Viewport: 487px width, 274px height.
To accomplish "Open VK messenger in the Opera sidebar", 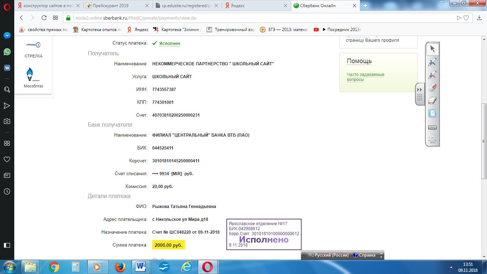I will click(x=7, y=68).
